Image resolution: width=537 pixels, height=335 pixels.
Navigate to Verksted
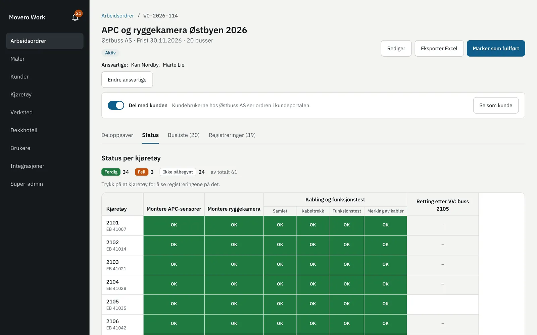[x=45, y=112]
